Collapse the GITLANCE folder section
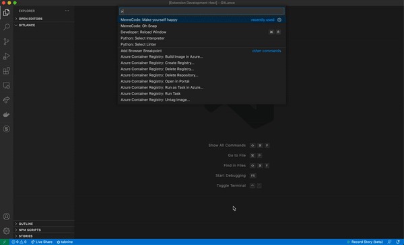 click(44, 25)
